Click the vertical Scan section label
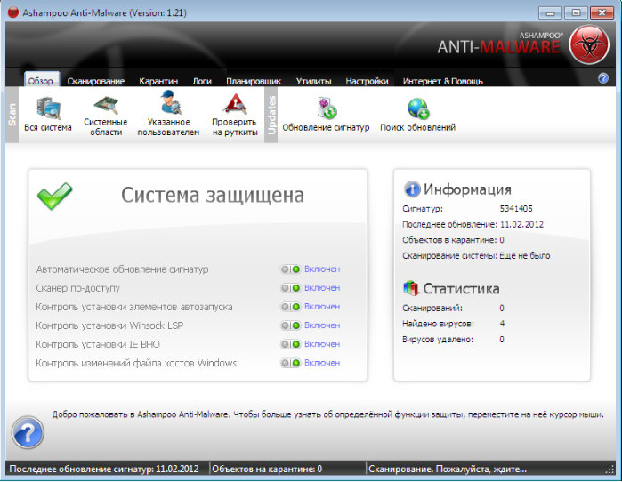622x482 pixels. (12, 115)
